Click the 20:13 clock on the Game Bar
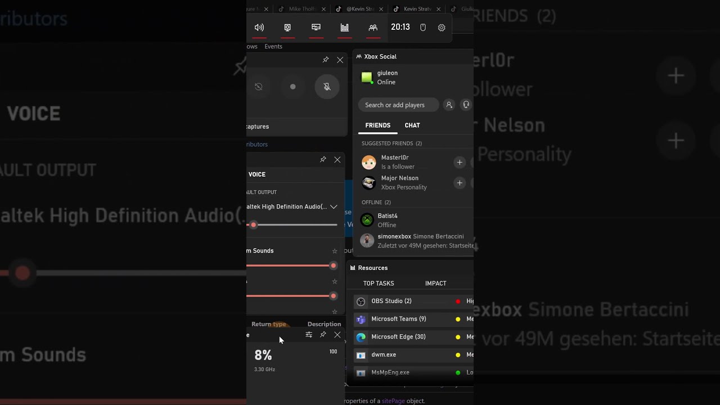Screen dimensions: 720x405 click(400, 27)
